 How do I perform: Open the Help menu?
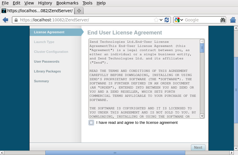pos(101,3)
